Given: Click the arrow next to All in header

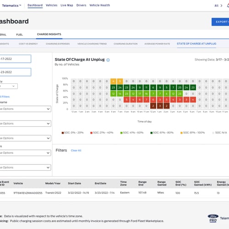Looking at the screenshot, I should click(x=221, y=5).
